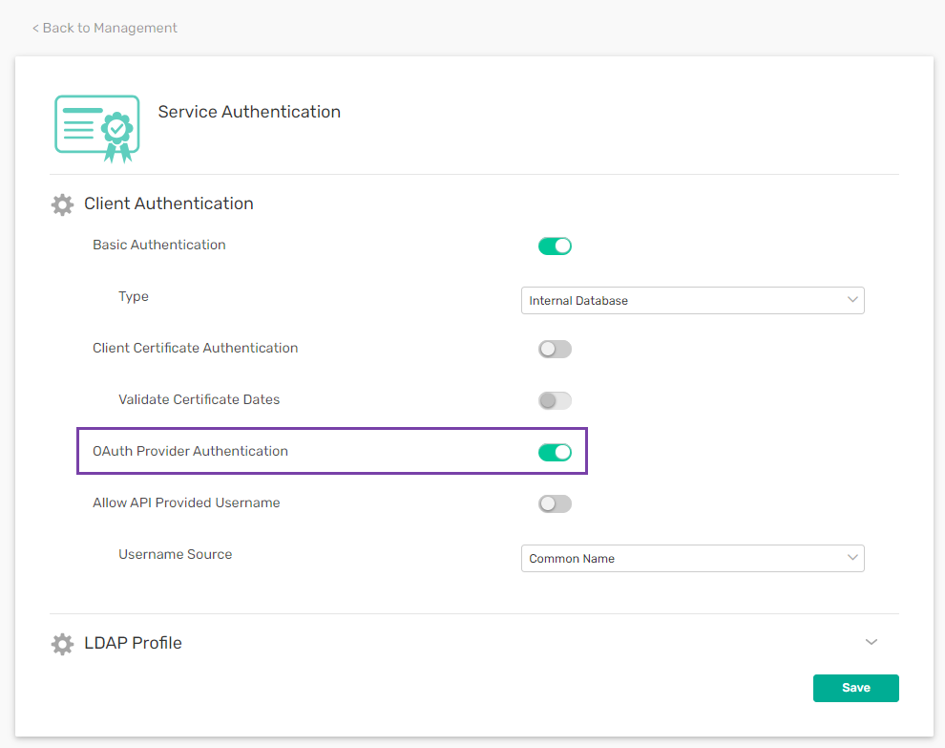
Task: Click the Basic Authentication label text
Action: click(159, 246)
